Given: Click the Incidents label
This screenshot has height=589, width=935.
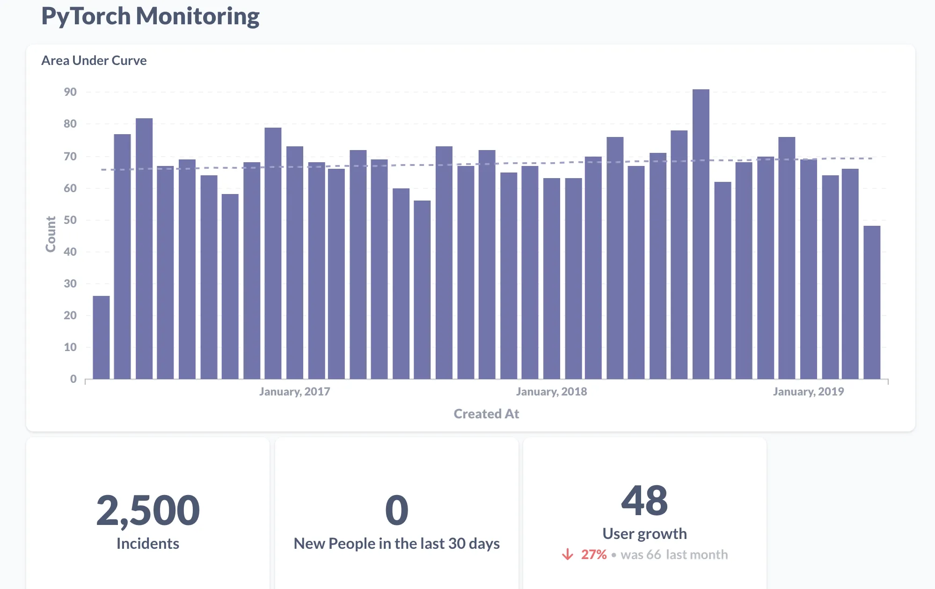Looking at the screenshot, I should 148,543.
